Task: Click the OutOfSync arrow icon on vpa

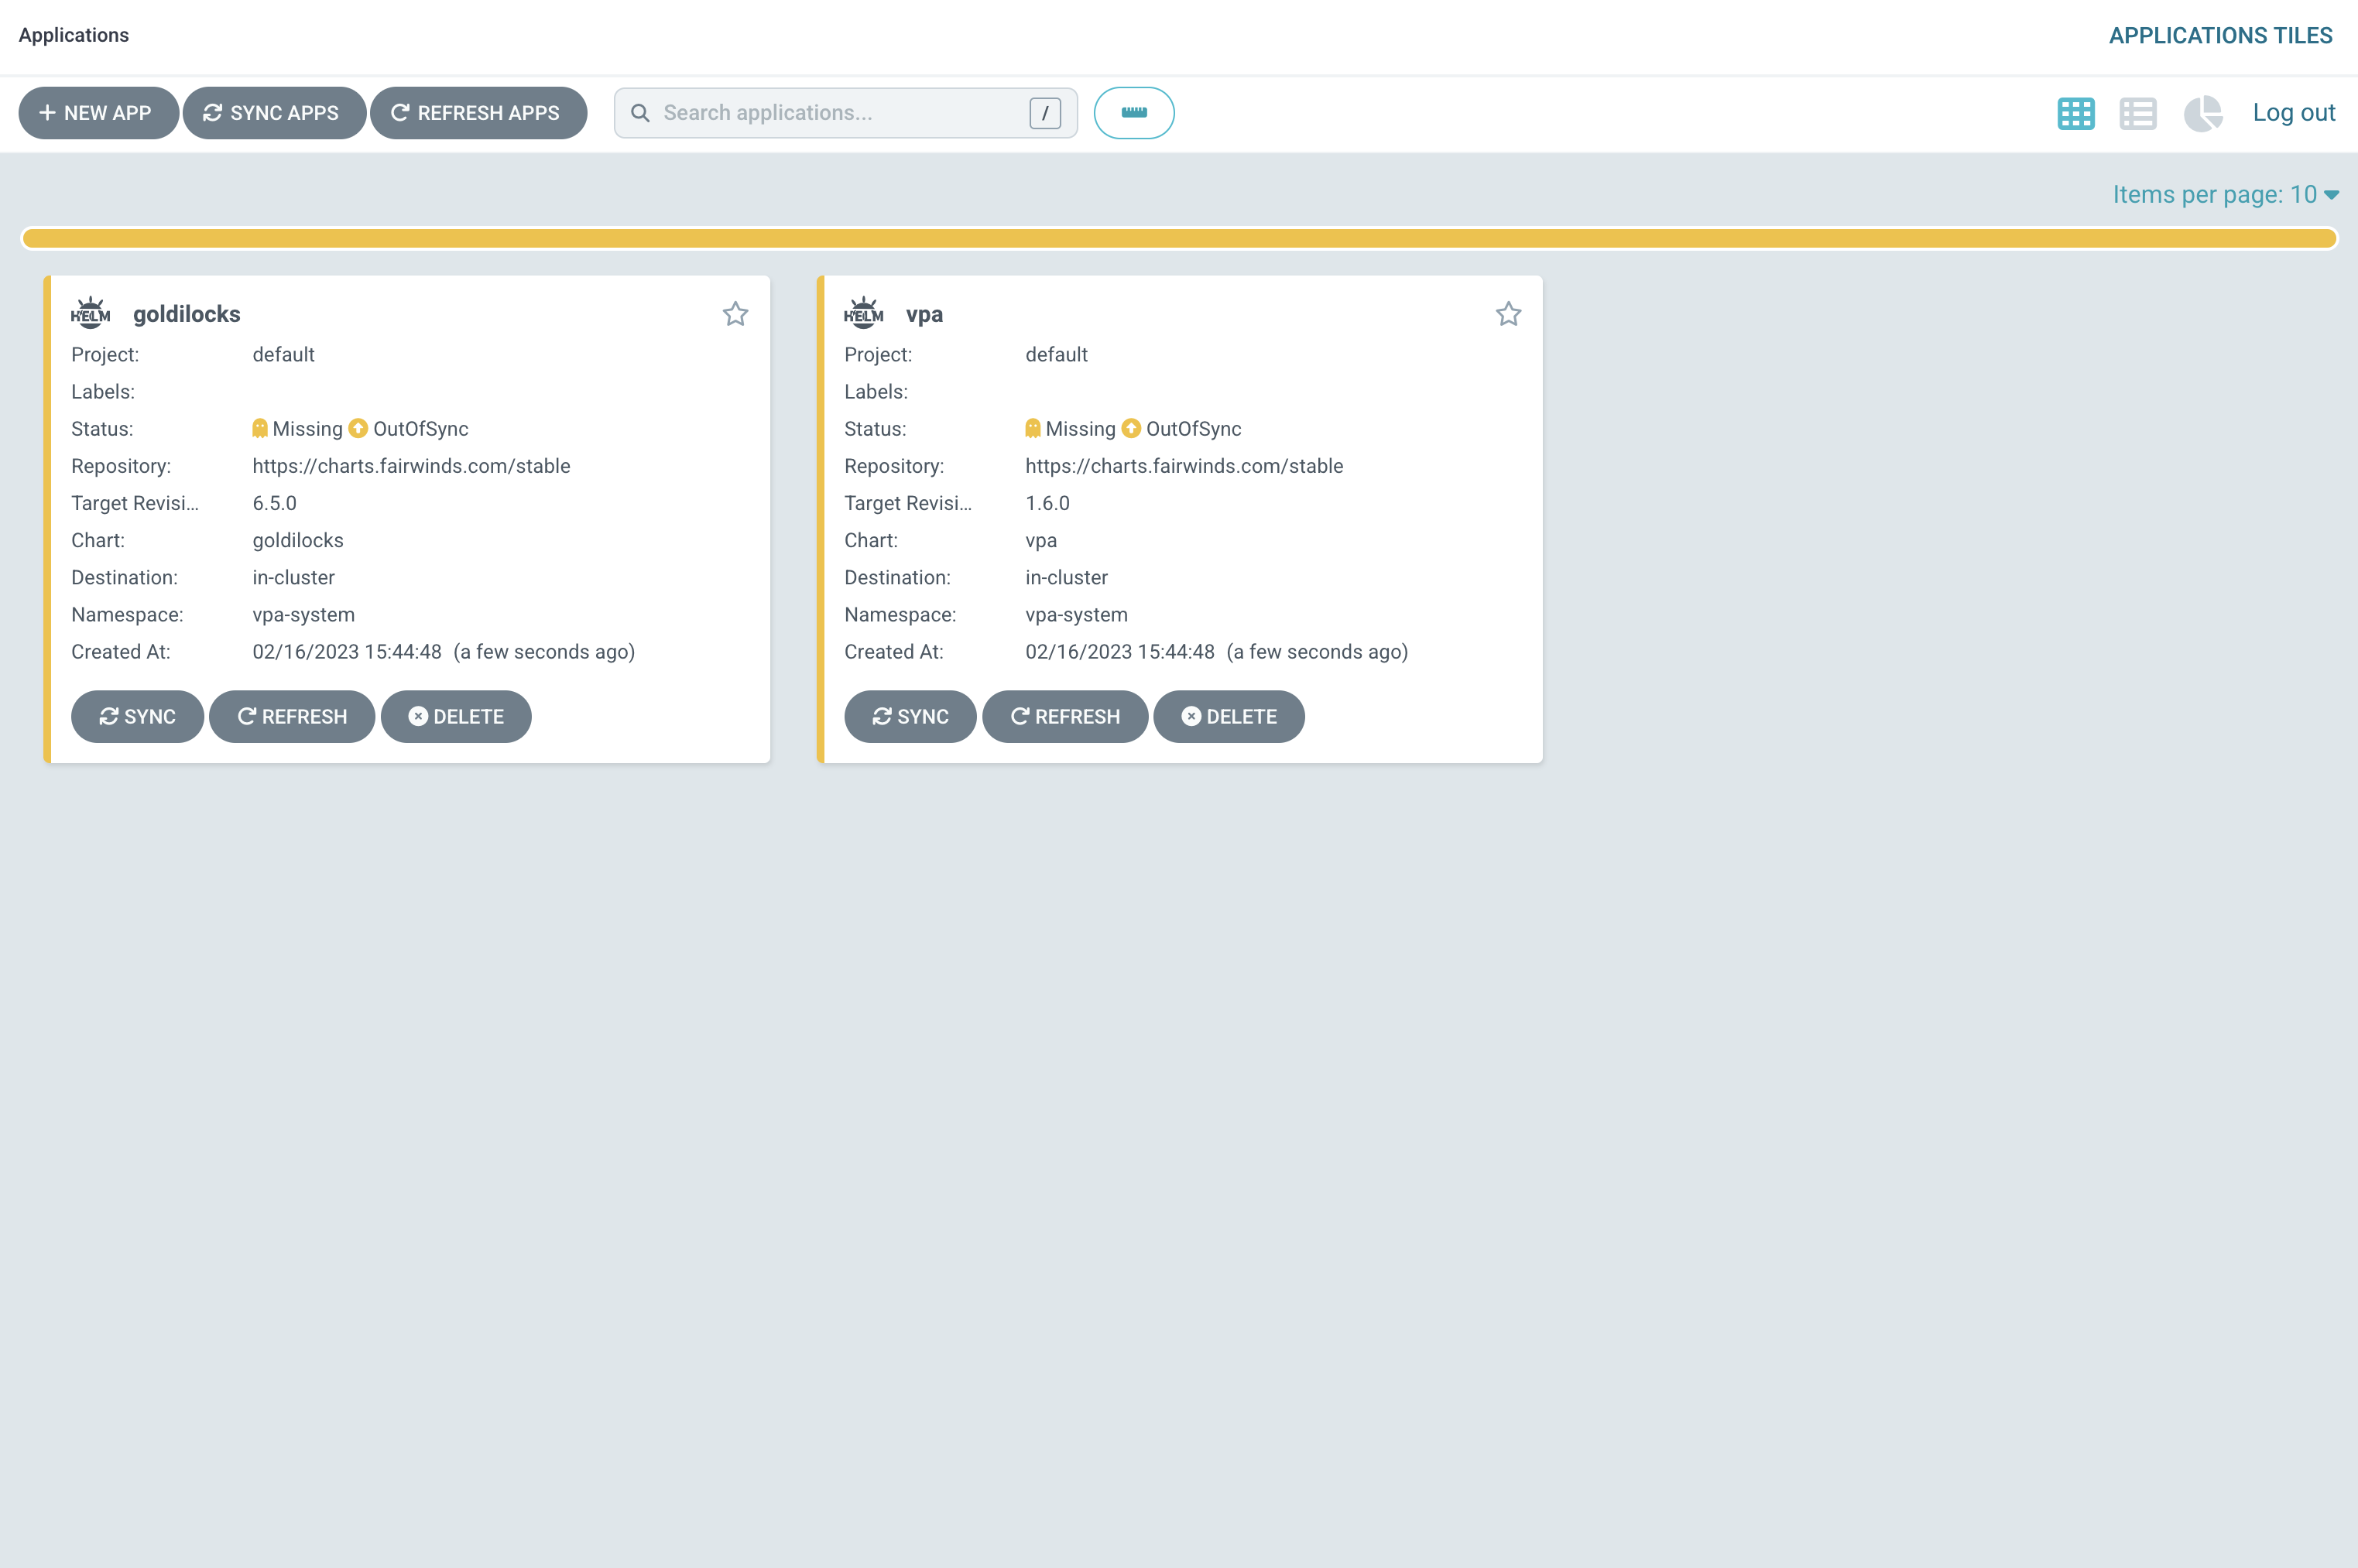Action: tap(1131, 428)
